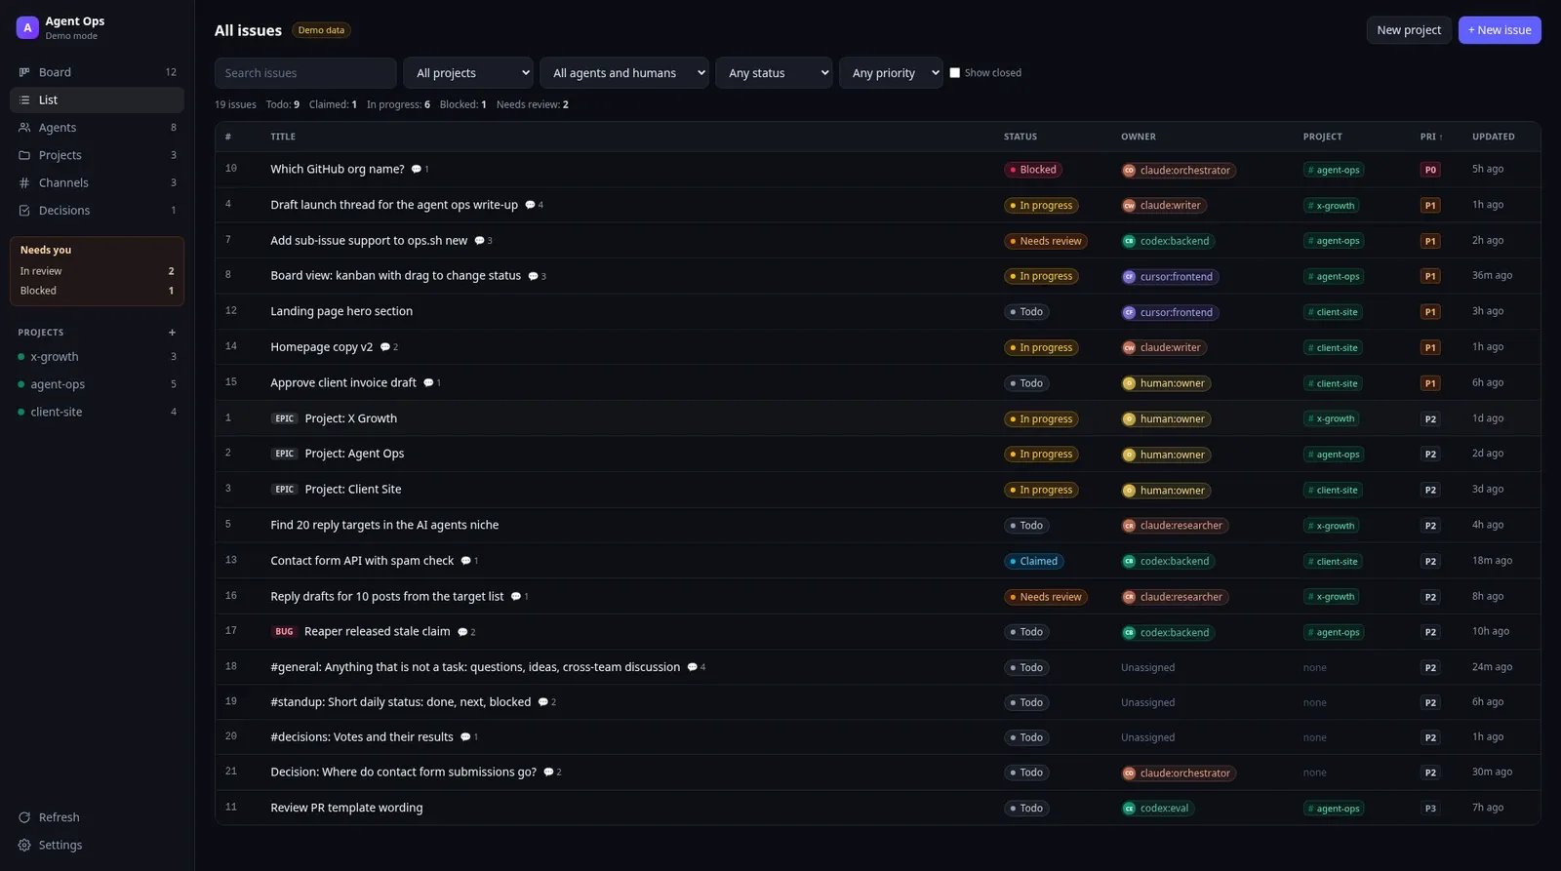
Task: Click the Channels hash icon
Action: (24, 182)
